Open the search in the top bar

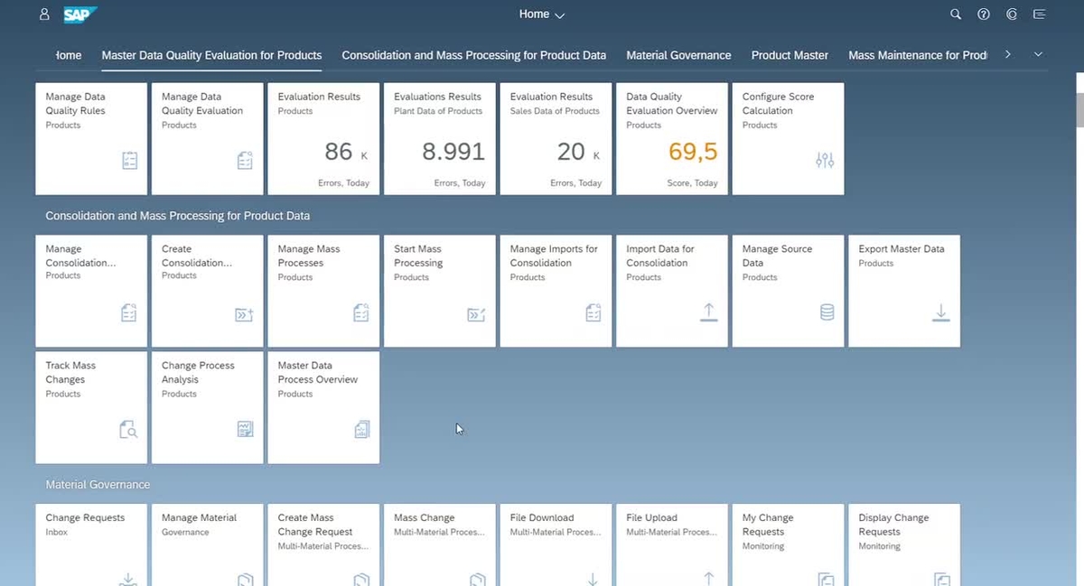point(956,14)
